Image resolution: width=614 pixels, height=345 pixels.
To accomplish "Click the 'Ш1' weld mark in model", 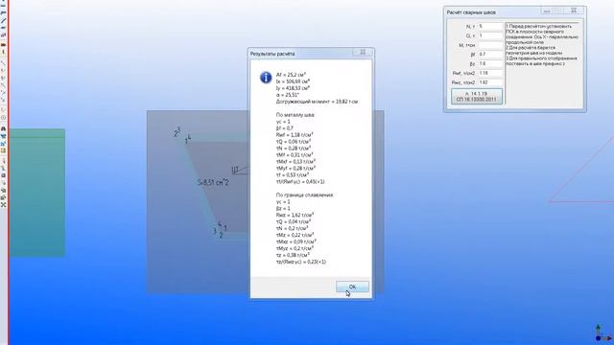I will 235,170.
